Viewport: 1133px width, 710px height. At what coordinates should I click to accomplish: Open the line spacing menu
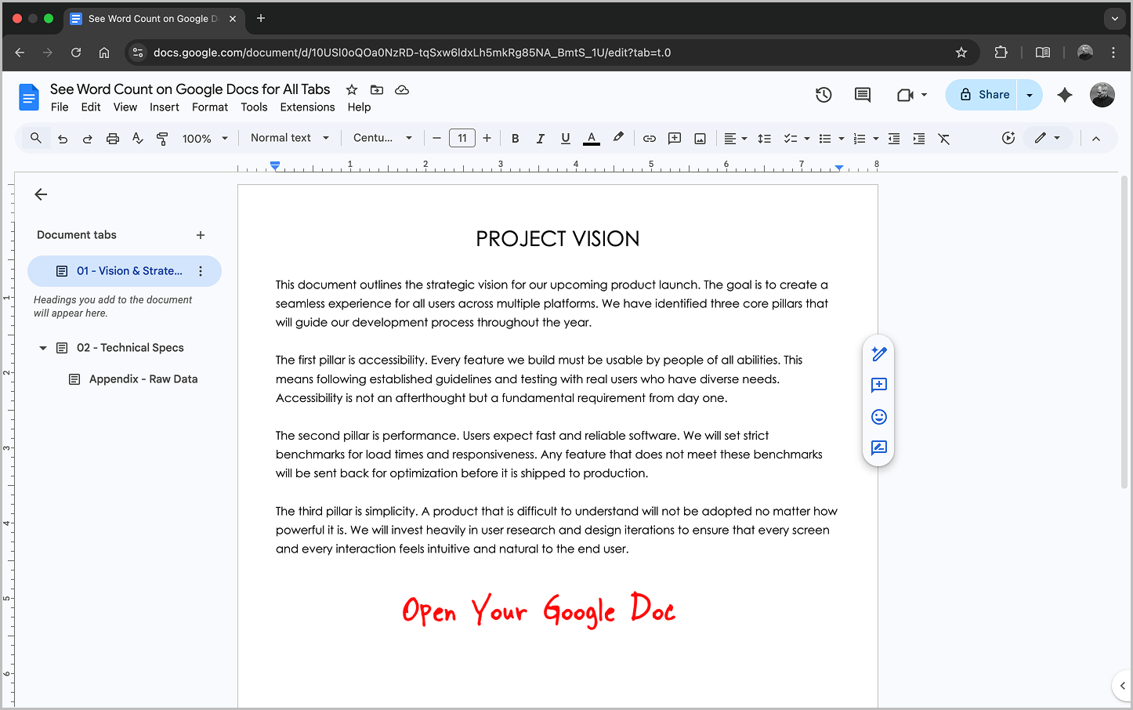[765, 138]
